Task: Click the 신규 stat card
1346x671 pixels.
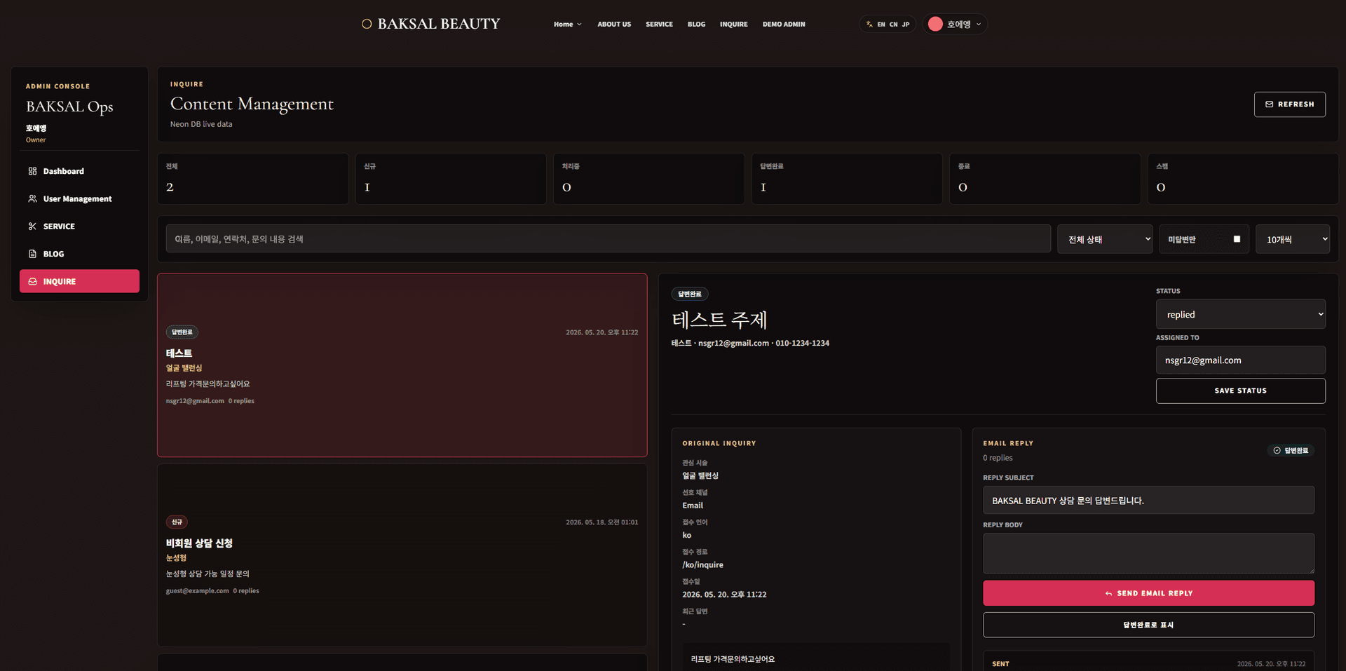Action: pos(451,179)
